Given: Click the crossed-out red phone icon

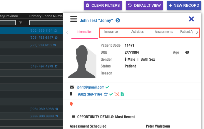Looking at the screenshot, I should (116, 94).
